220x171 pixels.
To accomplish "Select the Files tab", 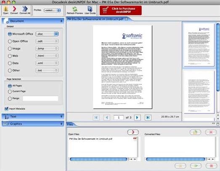I will (70, 125).
